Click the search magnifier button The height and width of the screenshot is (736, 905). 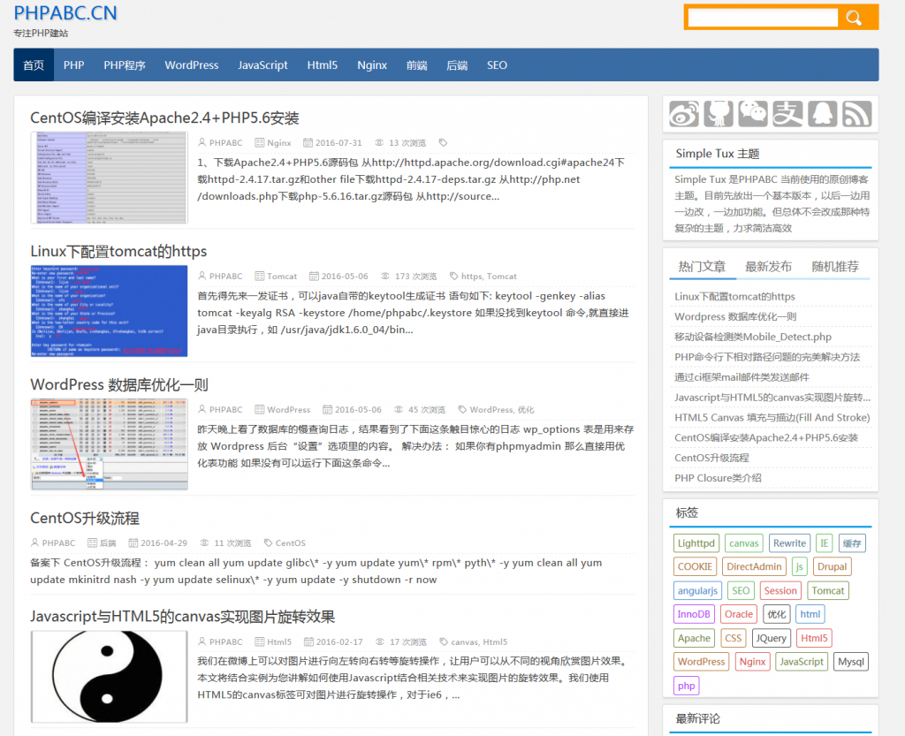coord(854,17)
